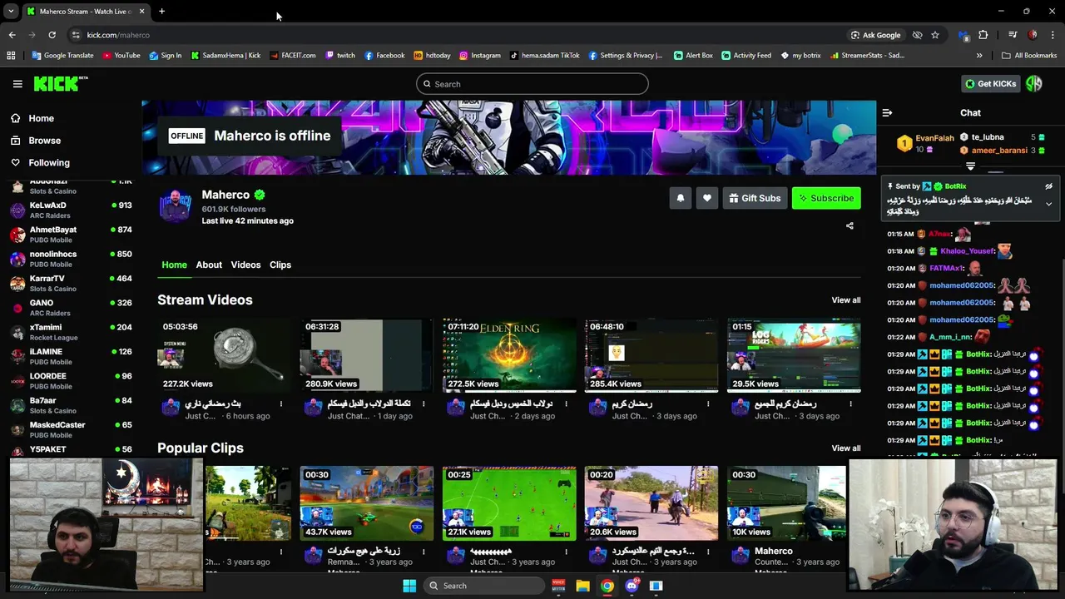Click EvanFalah in chat leaderboard
Image resolution: width=1065 pixels, height=599 pixels.
coord(934,138)
